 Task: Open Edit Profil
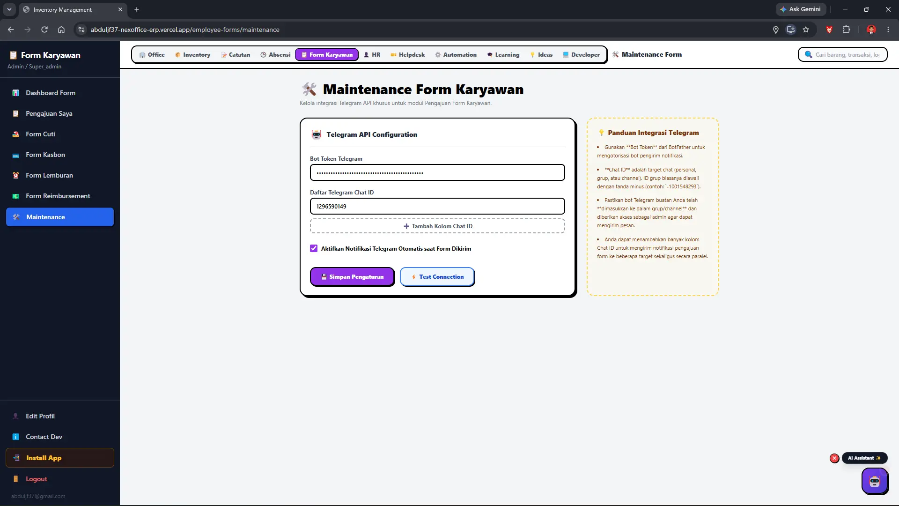coord(60,416)
